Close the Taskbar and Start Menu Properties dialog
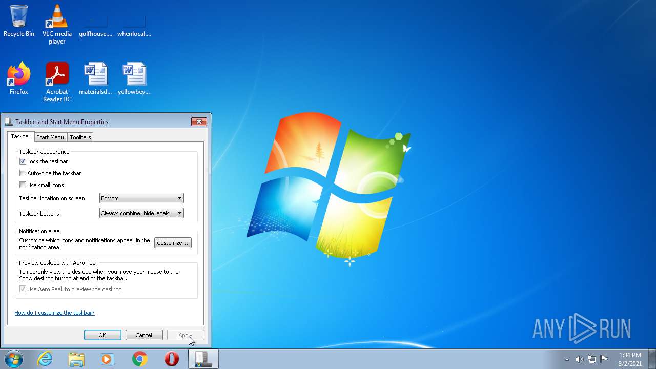This screenshot has height=369, width=656. (x=199, y=121)
